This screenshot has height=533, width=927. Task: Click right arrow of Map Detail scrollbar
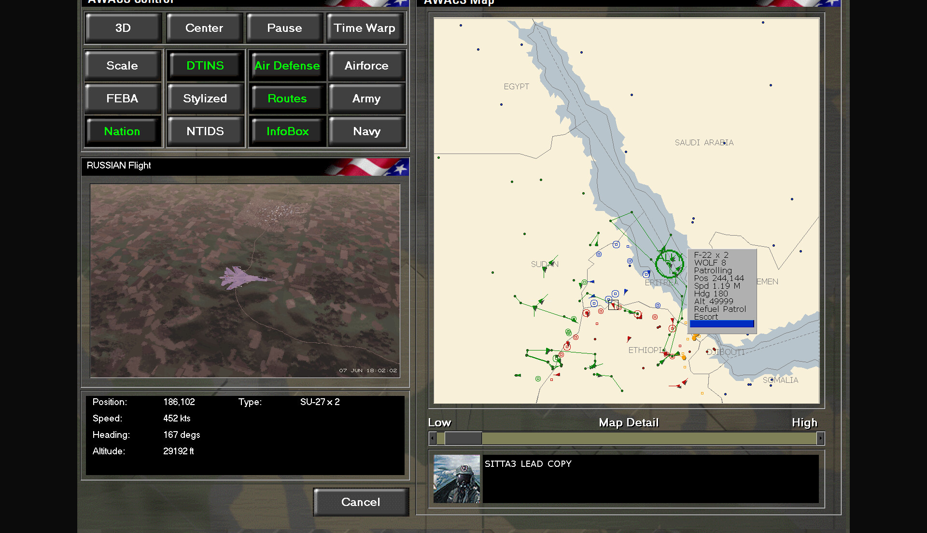click(x=820, y=438)
